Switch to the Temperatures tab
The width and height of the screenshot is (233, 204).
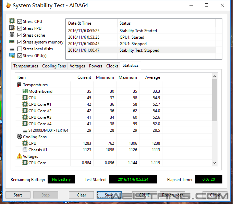[26, 66]
